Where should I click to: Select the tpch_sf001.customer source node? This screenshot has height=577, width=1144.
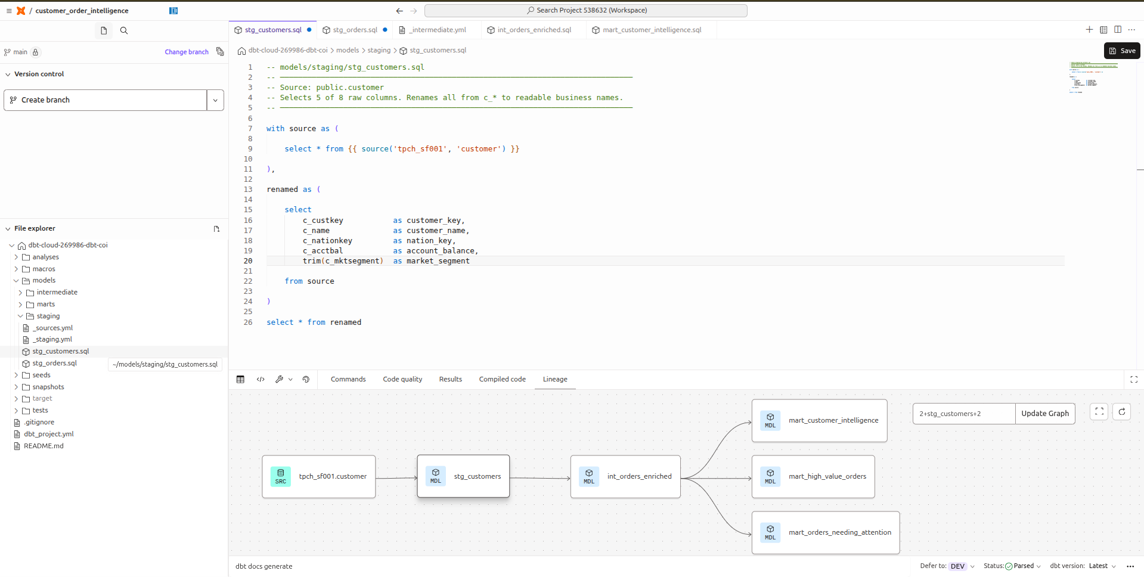coord(319,476)
